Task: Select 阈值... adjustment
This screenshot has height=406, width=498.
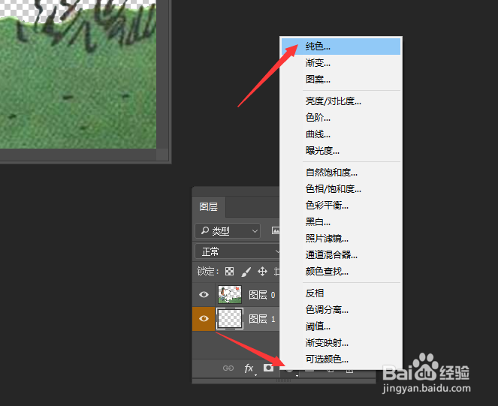Action: pyautogui.click(x=341, y=326)
